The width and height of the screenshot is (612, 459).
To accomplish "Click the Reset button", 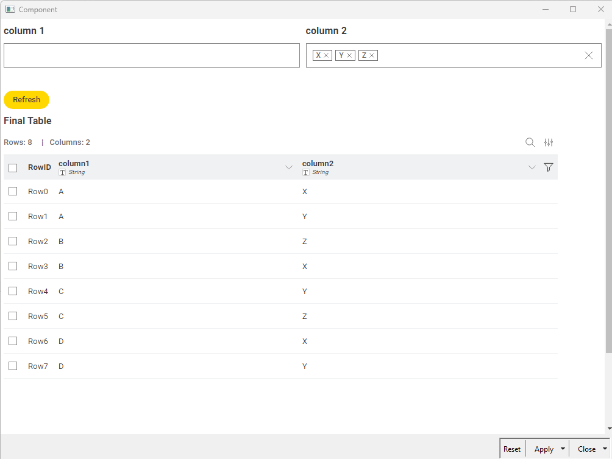I will click(x=512, y=449).
